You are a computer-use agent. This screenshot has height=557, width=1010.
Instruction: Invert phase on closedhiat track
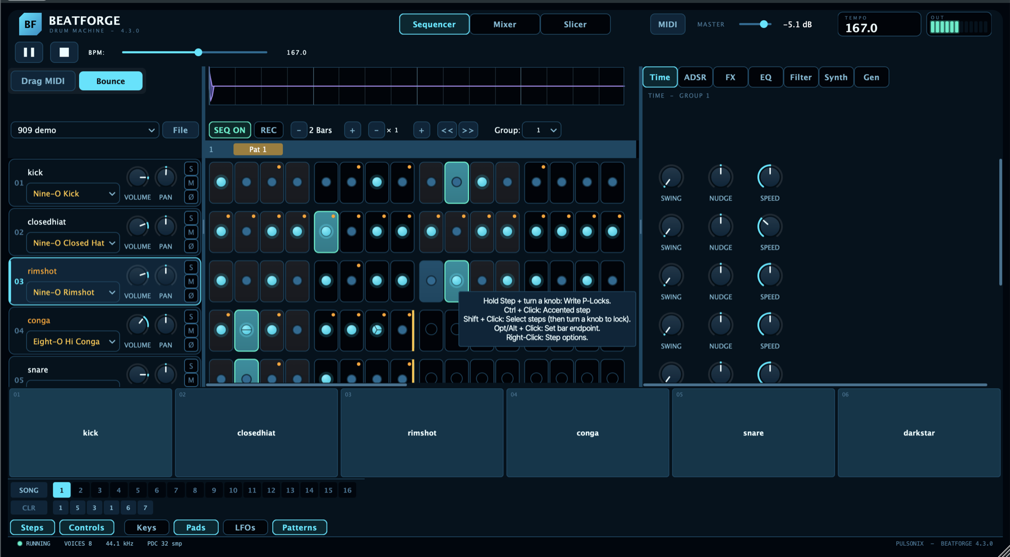coord(191,246)
